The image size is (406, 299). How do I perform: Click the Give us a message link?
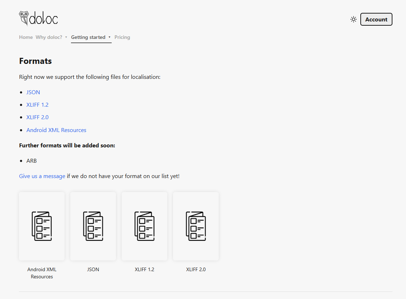pyautogui.click(x=42, y=176)
